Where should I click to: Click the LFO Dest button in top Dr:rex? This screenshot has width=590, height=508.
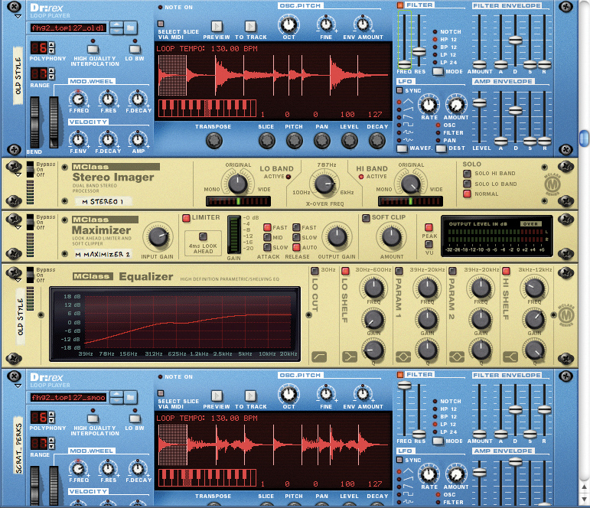(441, 148)
